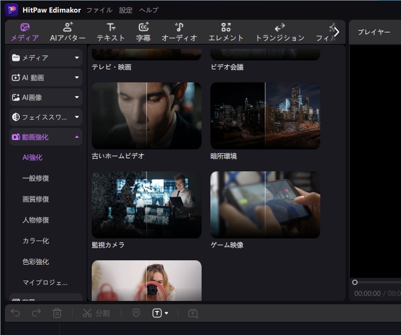
Task: Click the ビデオ会議 label
Action: point(227,67)
